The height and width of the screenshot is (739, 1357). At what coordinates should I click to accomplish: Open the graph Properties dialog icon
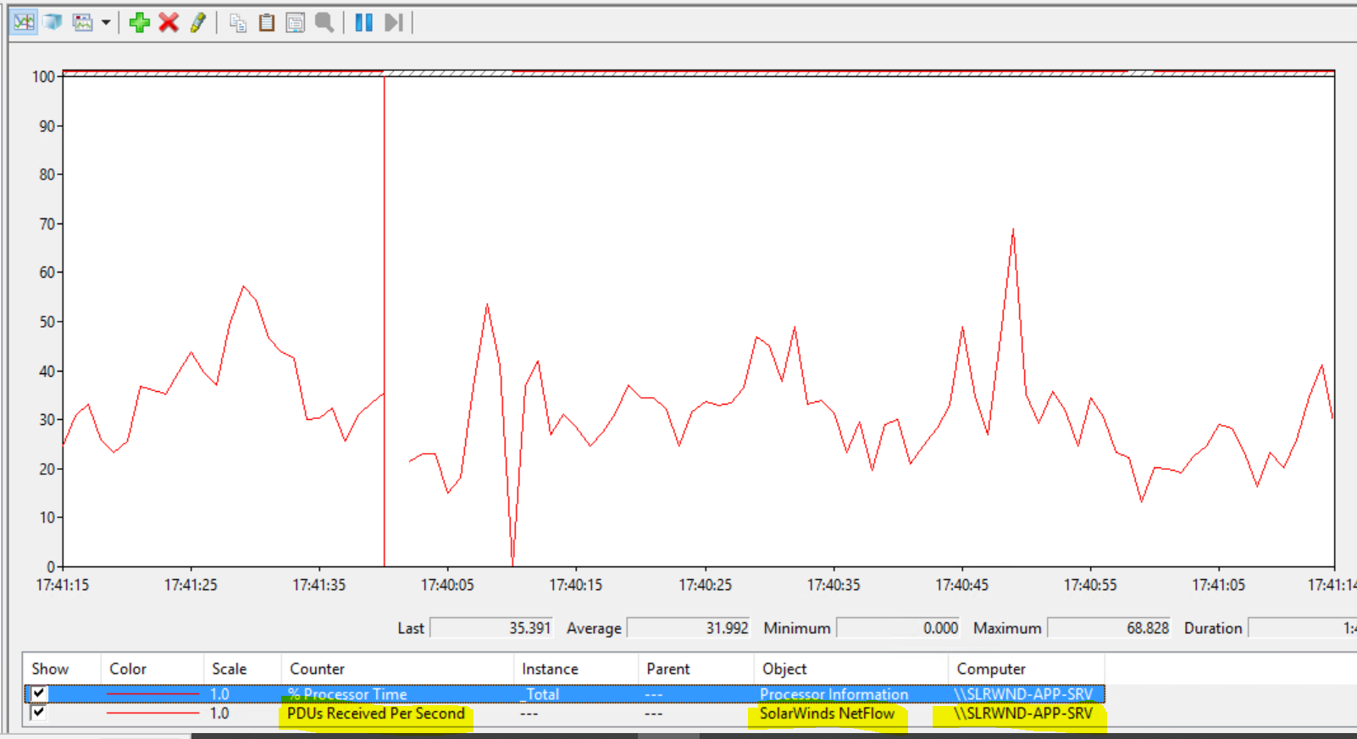(x=295, y=22)
